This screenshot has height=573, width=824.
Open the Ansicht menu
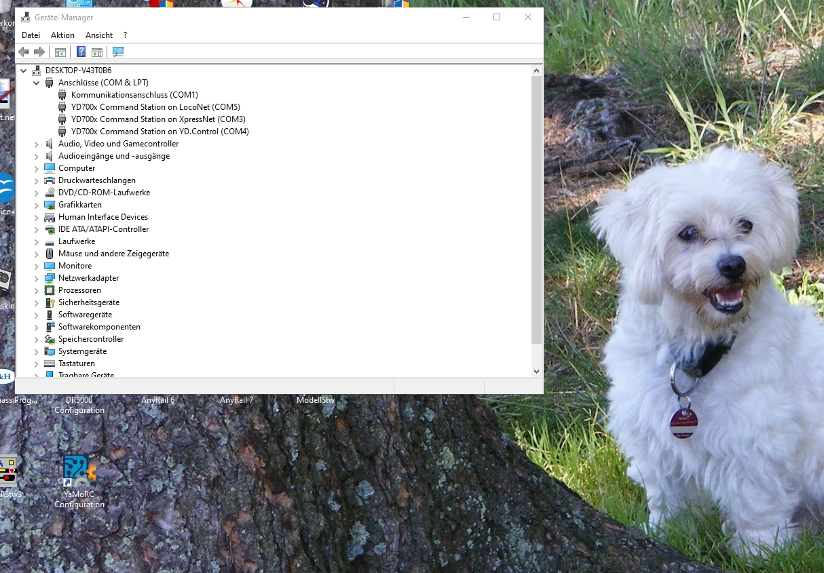[99, 35]
